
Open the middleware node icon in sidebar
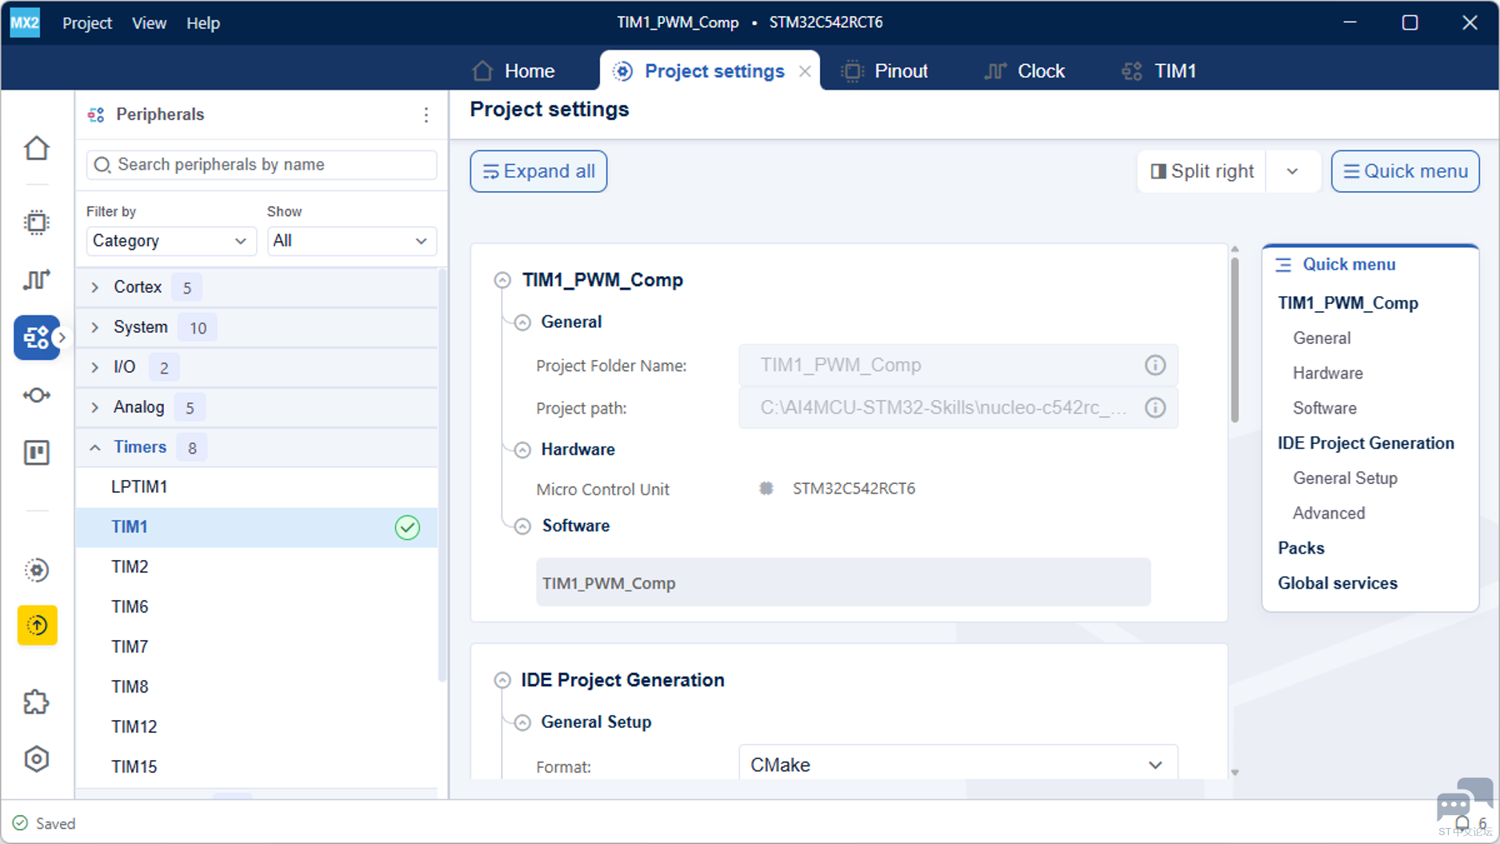(x=37, y=395)
